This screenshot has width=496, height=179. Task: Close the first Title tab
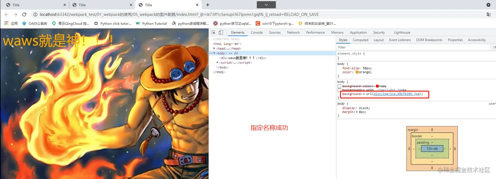(64, 5)
